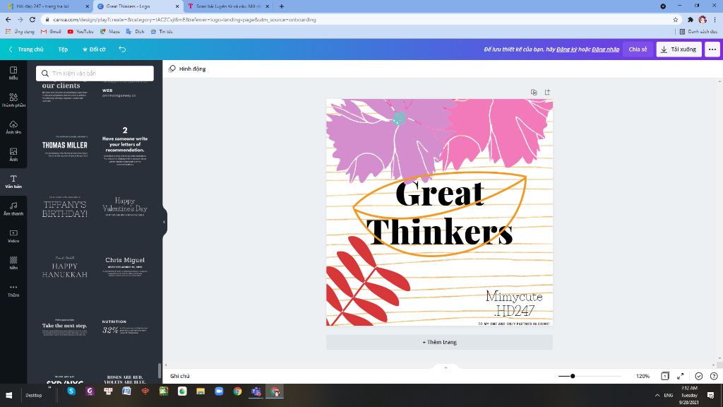The width and height of the screenshot is (723, 407).
Task: Collapse the side panel with the arrow handle
Action: [164, 222]
